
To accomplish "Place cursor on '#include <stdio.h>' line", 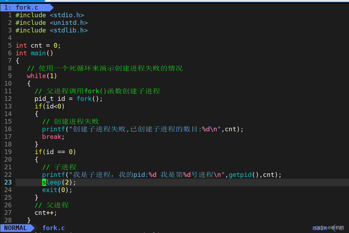I will pyautogui.click(x=50, y=15).
